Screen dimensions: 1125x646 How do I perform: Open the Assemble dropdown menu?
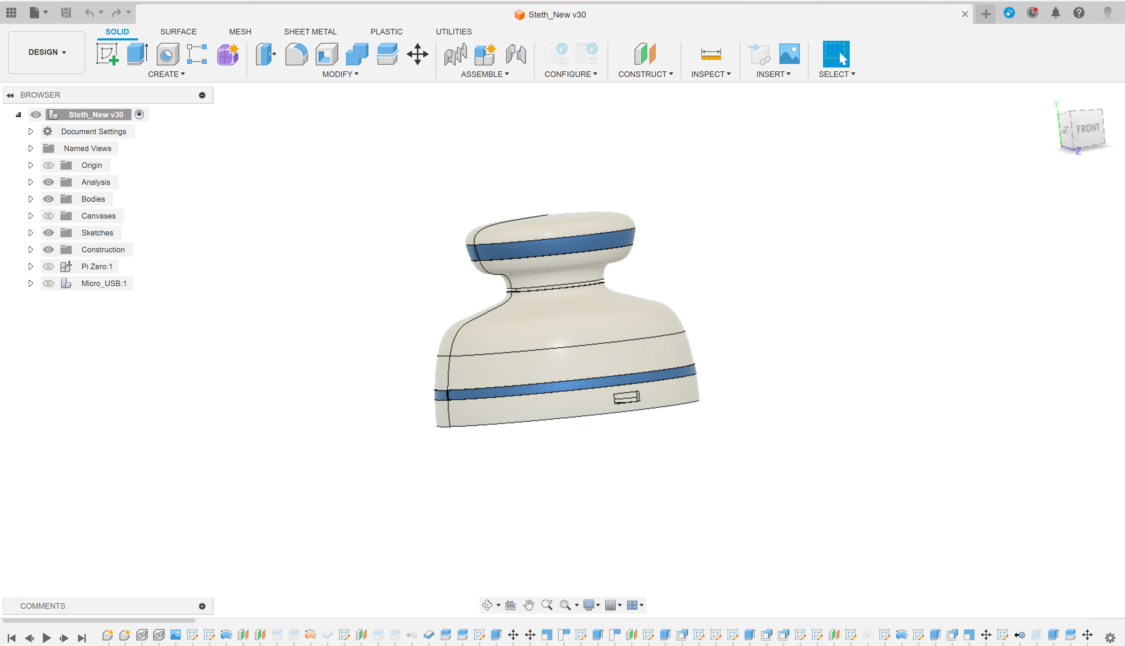coord(484,73)
